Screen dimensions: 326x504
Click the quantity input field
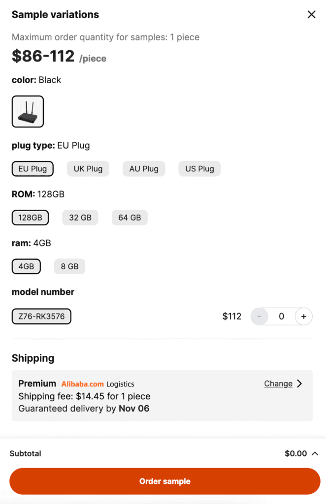pyautogui.click(x=281, y=316)
